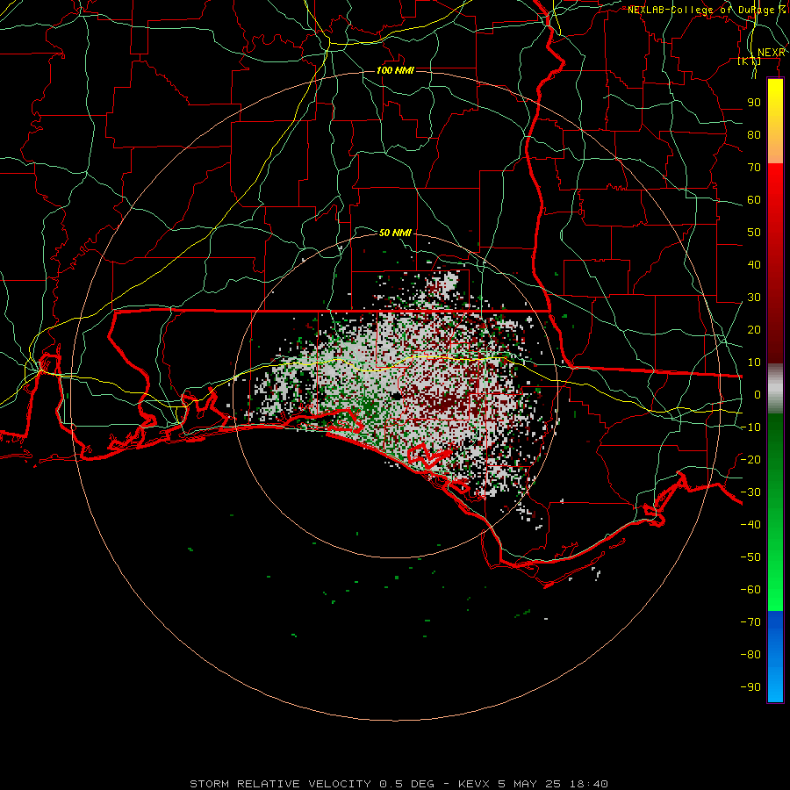Select the gray zero-velocity color bar segment
Screen dimensions: 790x790
click(x=775, y=389)
